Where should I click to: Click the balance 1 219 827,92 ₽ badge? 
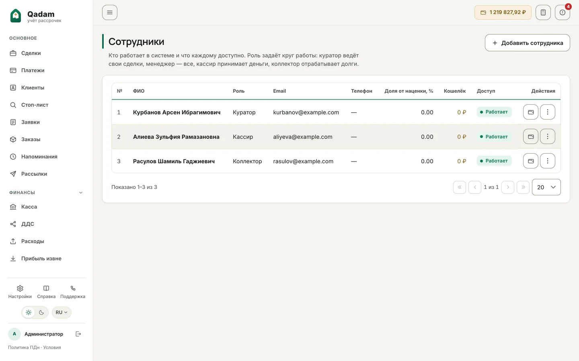click(503, 12)
